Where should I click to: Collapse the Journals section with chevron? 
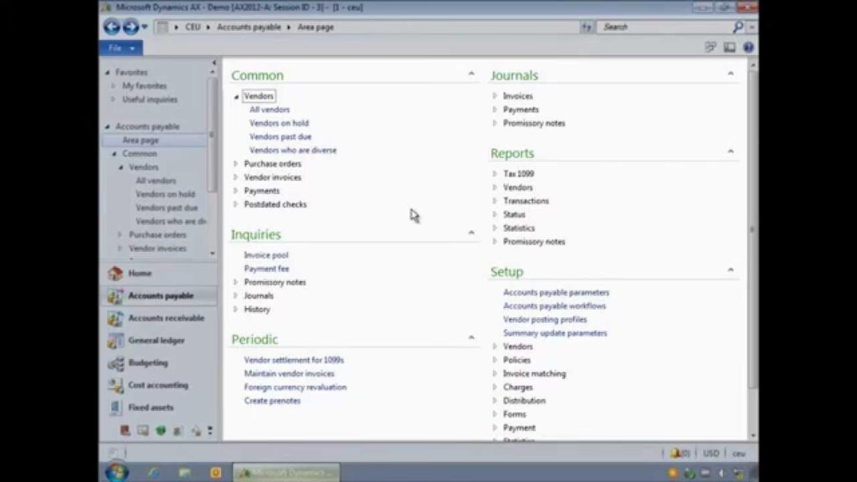(x=730, y=74)
